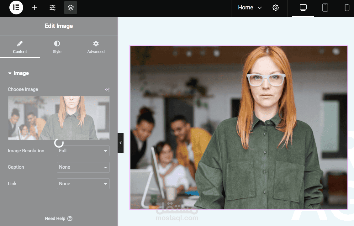Toggle the Structure layers icon
The height and width of the screenshot is (226, 354).
[x=71, y=8]
